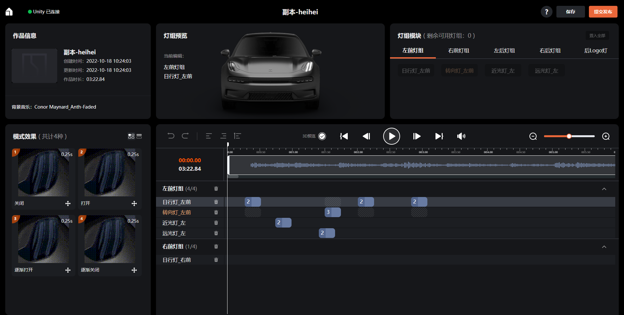Screen dimensions: 624x315
Task: Click the move icon for 打开 effect
Action: (134, 203)
